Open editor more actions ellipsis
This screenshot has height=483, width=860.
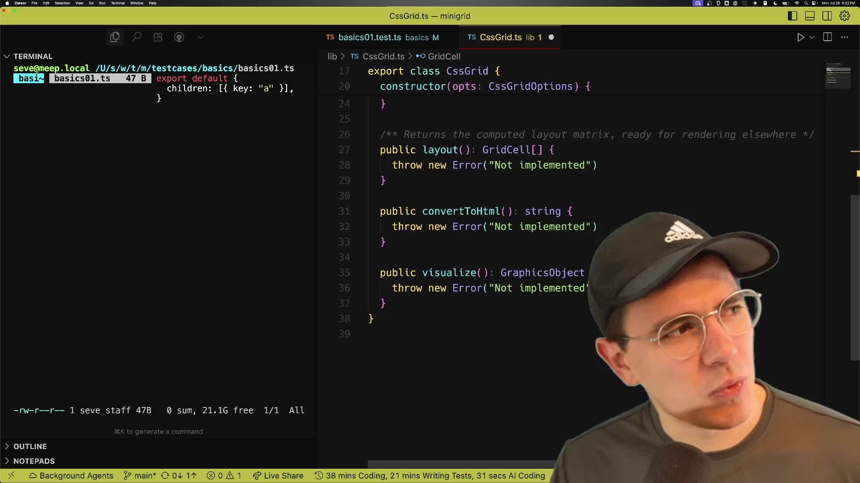845,37
